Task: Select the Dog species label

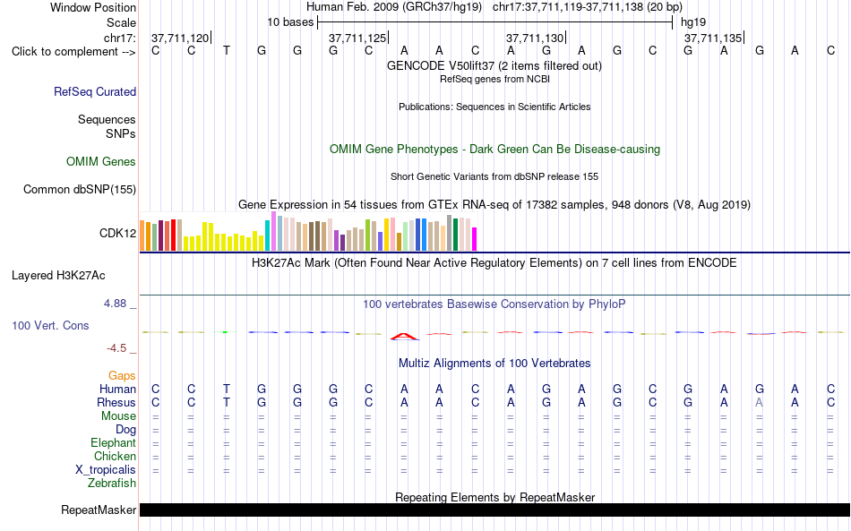Action: click(x=126, y=430)
